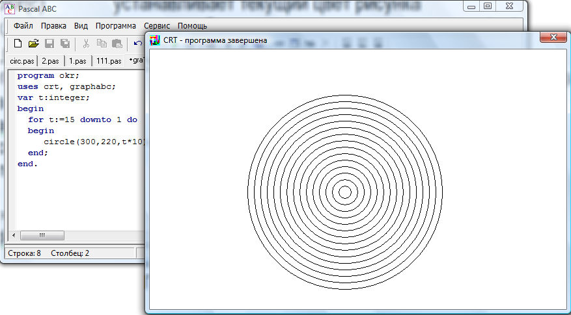The width and height of the screenshot is (571, 315).
Task: Click the 'end;' code line
Action: pyautogui.click(x=38, y=153)
